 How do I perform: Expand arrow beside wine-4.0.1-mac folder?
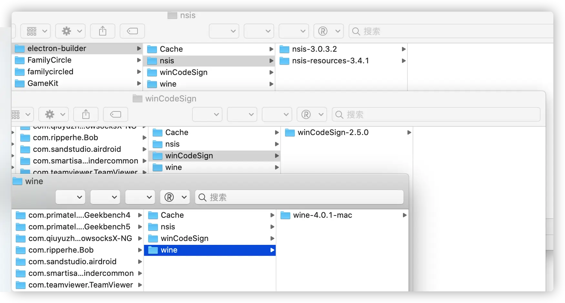pyautogui.click(x=405, y=215)
